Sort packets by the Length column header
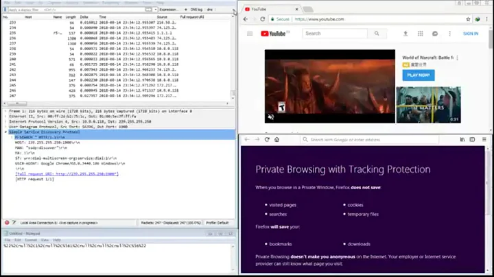494x277 pixels. [71, 17]
